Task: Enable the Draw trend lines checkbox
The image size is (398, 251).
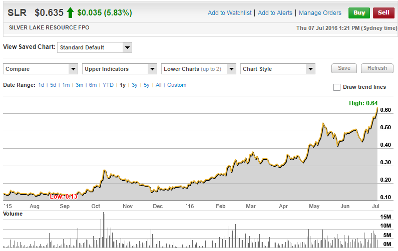Action: pyautogui.click(x=337, y=87)
